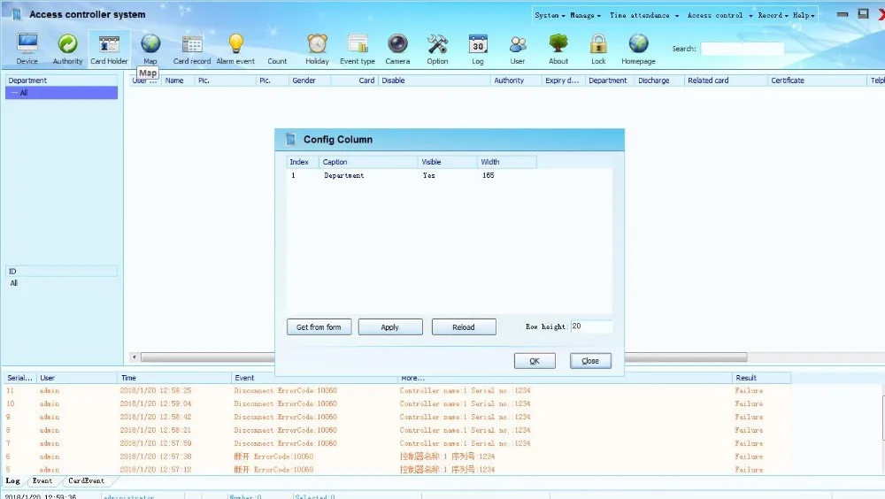This screenshot has width=885, height=499.
Task: Click the Caption column header
Action: tap(368, 162)
